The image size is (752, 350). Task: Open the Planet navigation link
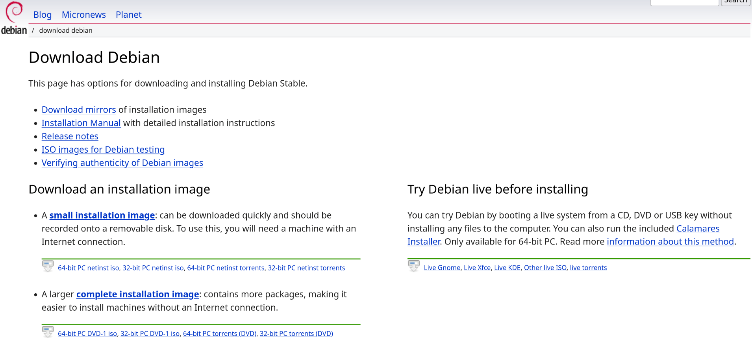(128, 15)
